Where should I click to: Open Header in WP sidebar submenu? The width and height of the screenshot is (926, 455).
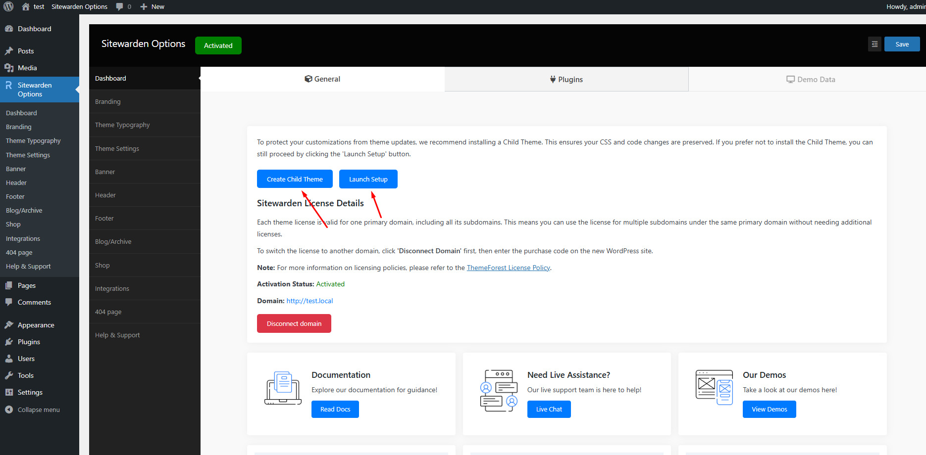click(16, 182)
